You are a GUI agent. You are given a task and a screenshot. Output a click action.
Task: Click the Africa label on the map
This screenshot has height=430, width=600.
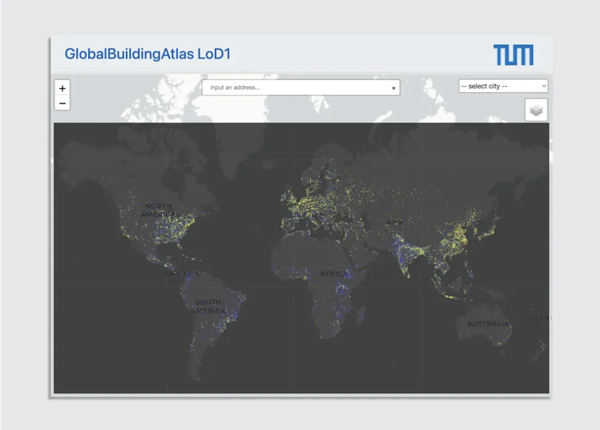[x=334, y=273]
